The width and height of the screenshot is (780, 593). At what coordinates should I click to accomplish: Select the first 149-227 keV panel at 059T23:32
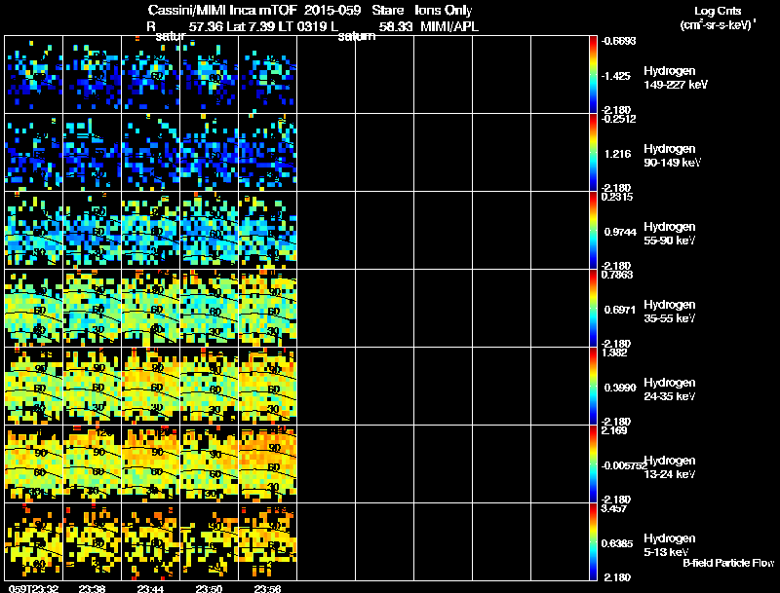coord(34,75)
